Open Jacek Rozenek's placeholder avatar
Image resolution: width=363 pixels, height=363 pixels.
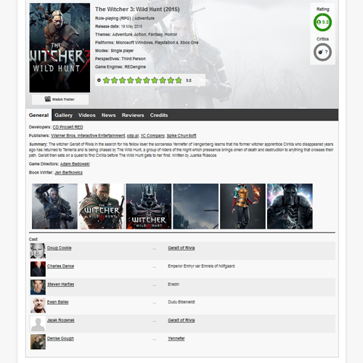click(38, 324)
